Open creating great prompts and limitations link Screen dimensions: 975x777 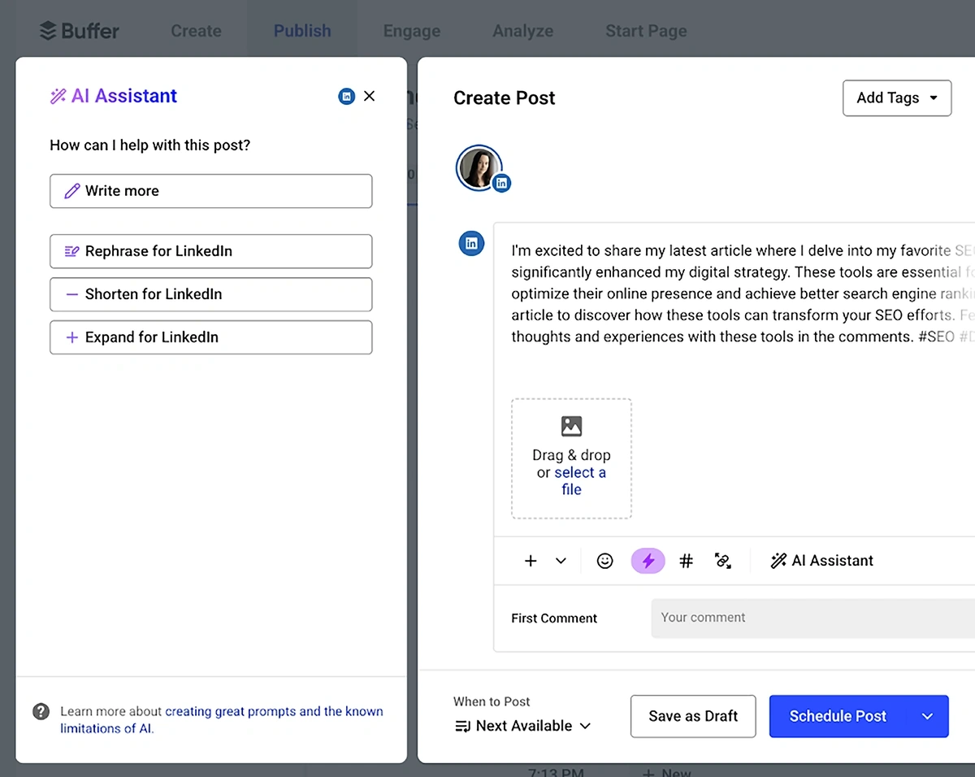coord(221,720)
